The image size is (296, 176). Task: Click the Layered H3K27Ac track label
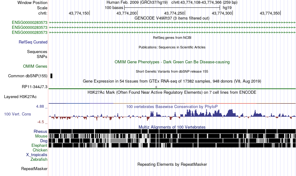click(x=20, y=97)
